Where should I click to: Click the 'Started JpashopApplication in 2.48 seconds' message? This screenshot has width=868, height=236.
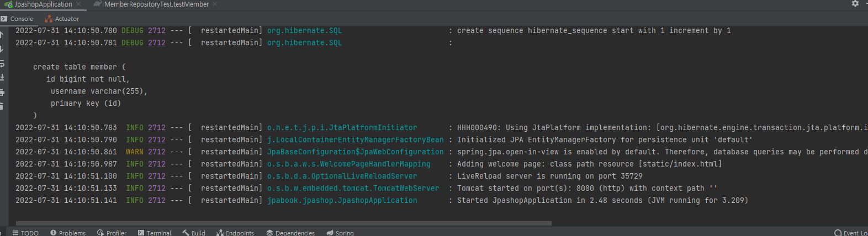(603, 200)
